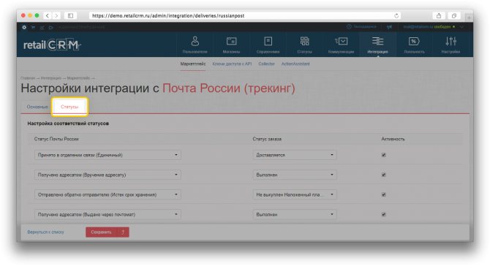Click the chart icon in top dark bar
Image resolution: width=490 pixels, height=266 pixels.
[42, 27]
